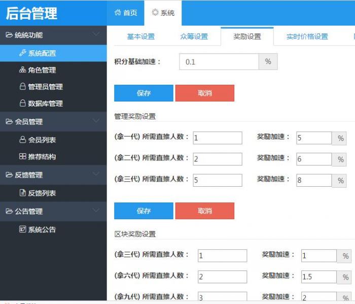Image resolution: width=355 pixels, height=304 pixels.
Task: Cancel the 管理奖励设置 changes
Action: [x=204, y=211]
